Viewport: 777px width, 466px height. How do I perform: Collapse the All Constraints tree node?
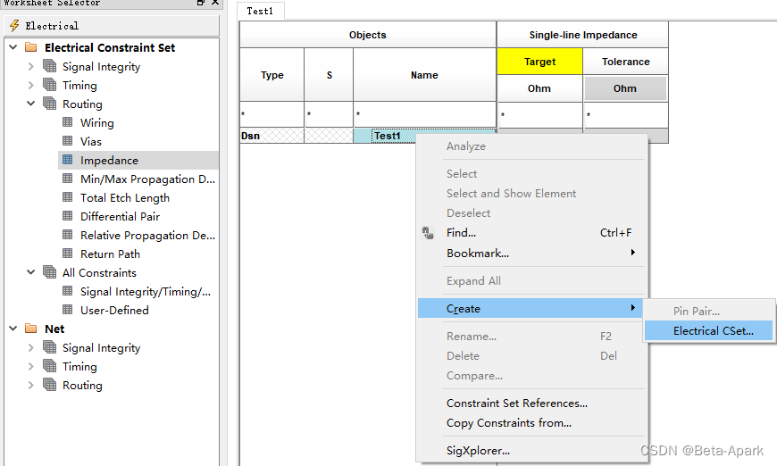[31, 273]
